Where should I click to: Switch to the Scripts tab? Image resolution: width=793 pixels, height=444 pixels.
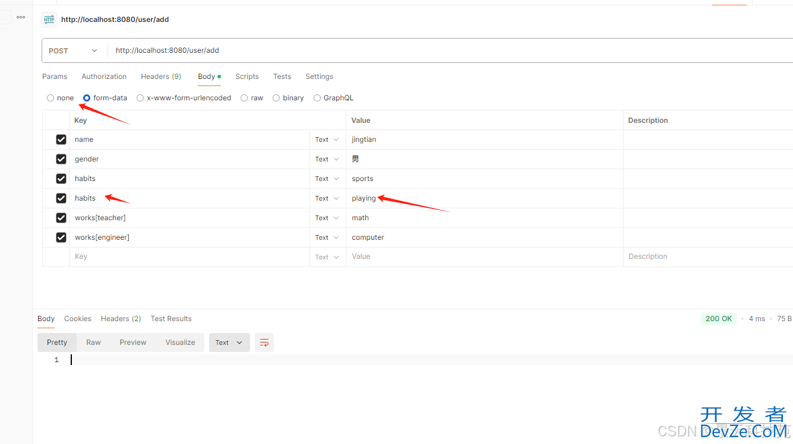click(x=247, y=77)
